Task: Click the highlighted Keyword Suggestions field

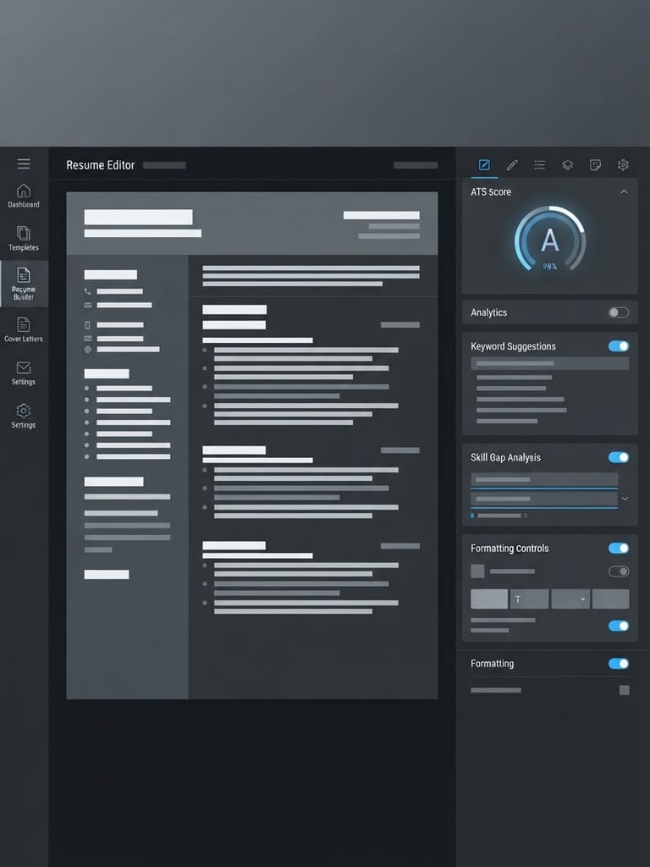Action: pyautogui.click(x=550, y=363)
